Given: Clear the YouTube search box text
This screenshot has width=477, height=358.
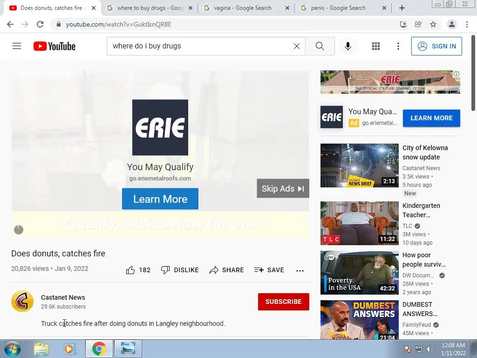Looking at the screenshot, I should (x=297, y=46).
